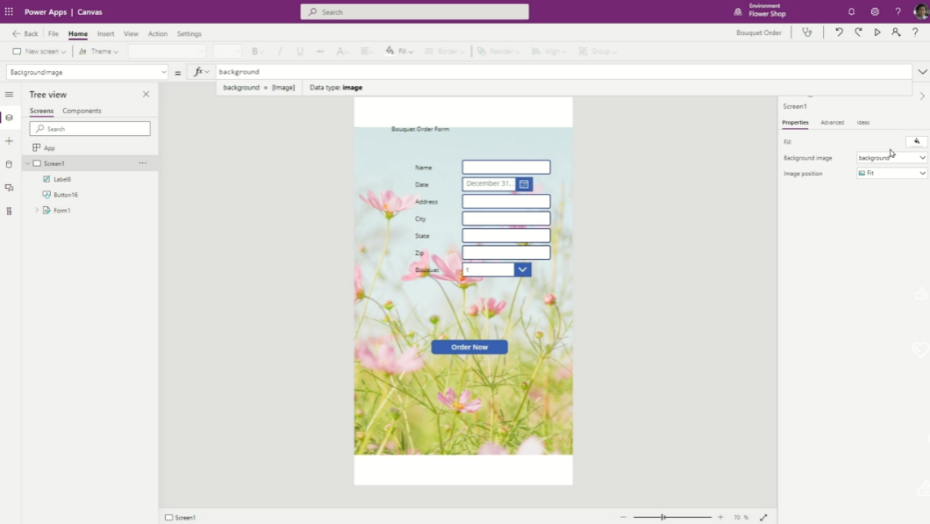The height and width of the screenshot is (524, 930).
Task: Open the toolbar help question mark
Action: [915, 32]
